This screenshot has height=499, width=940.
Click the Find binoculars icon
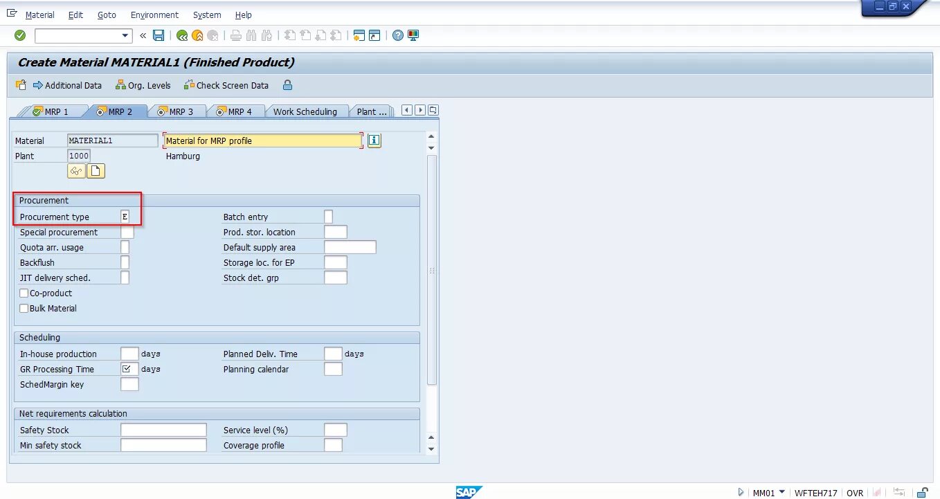click(251, 35)
